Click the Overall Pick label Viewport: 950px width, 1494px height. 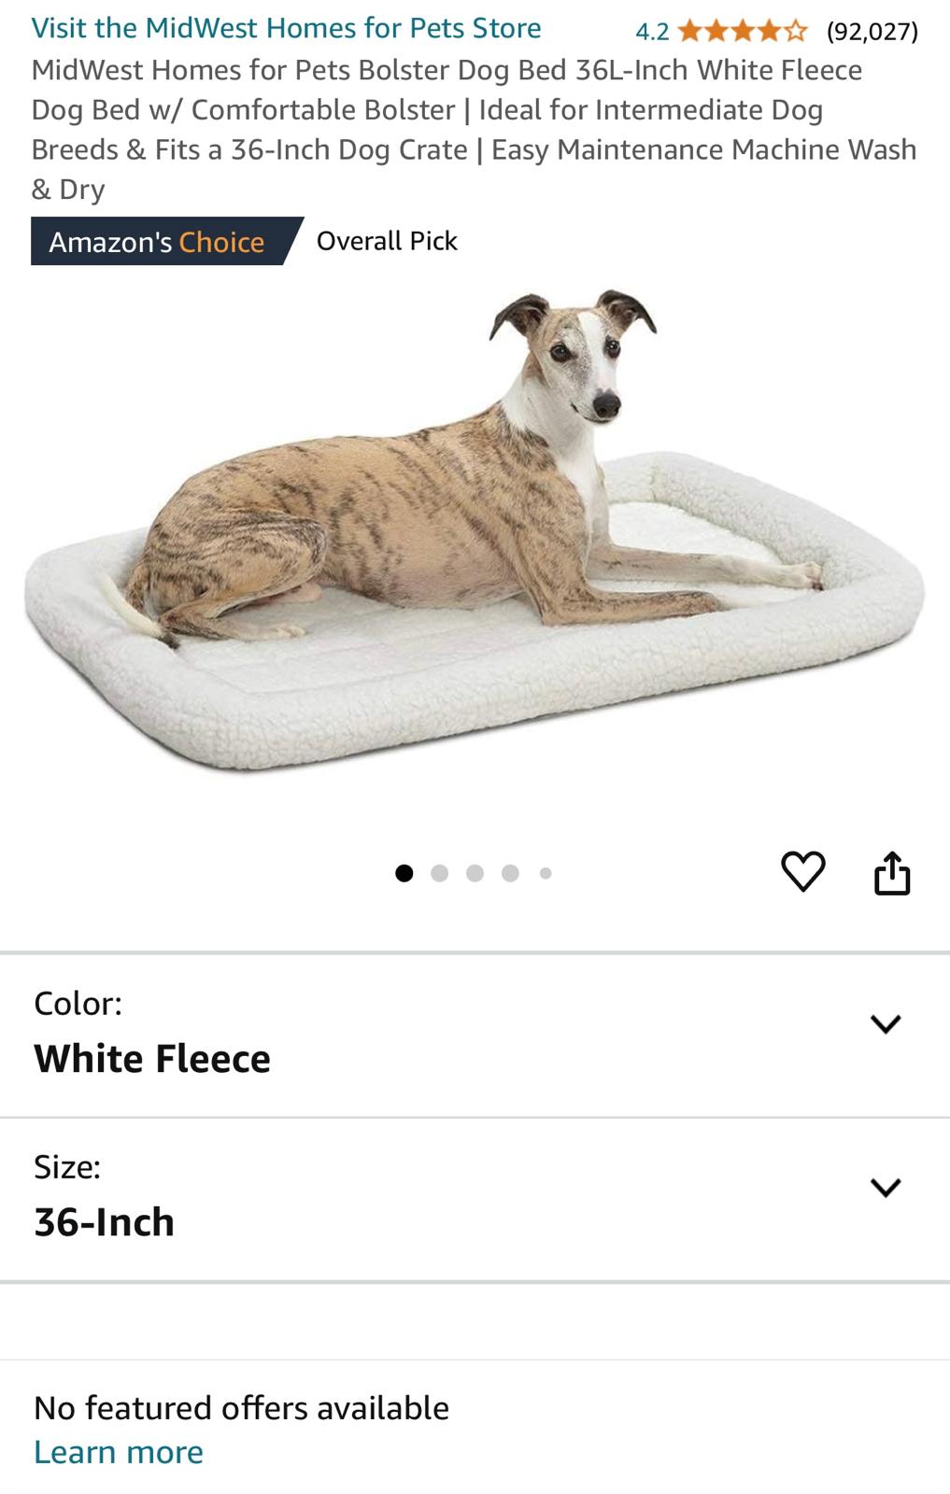387,241
